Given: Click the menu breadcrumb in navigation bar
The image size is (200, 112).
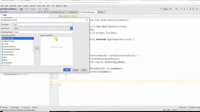Looking at the screenshot, I should pos(45,9).
